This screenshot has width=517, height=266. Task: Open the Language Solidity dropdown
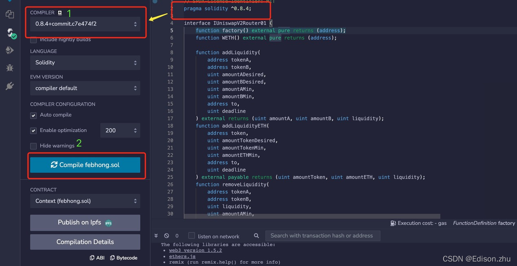pyautogui.click(x=85, y=63)
